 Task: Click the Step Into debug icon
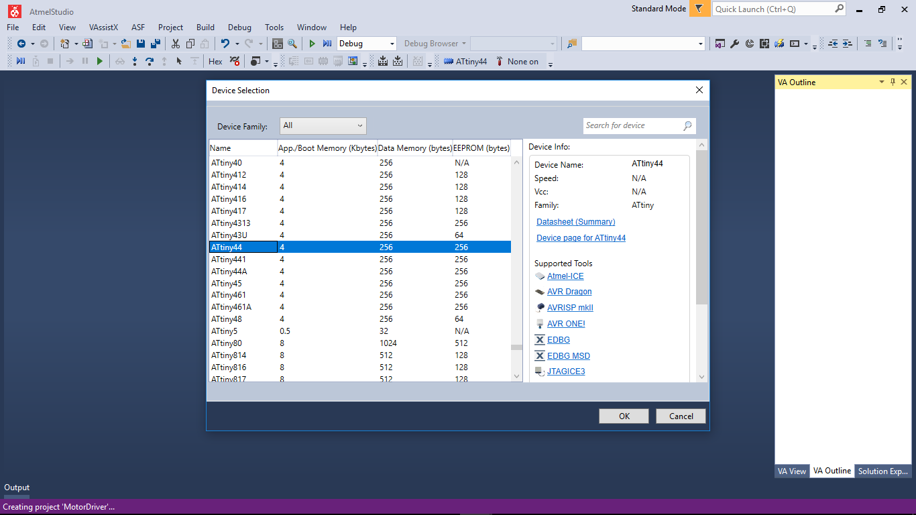(135, 61)
